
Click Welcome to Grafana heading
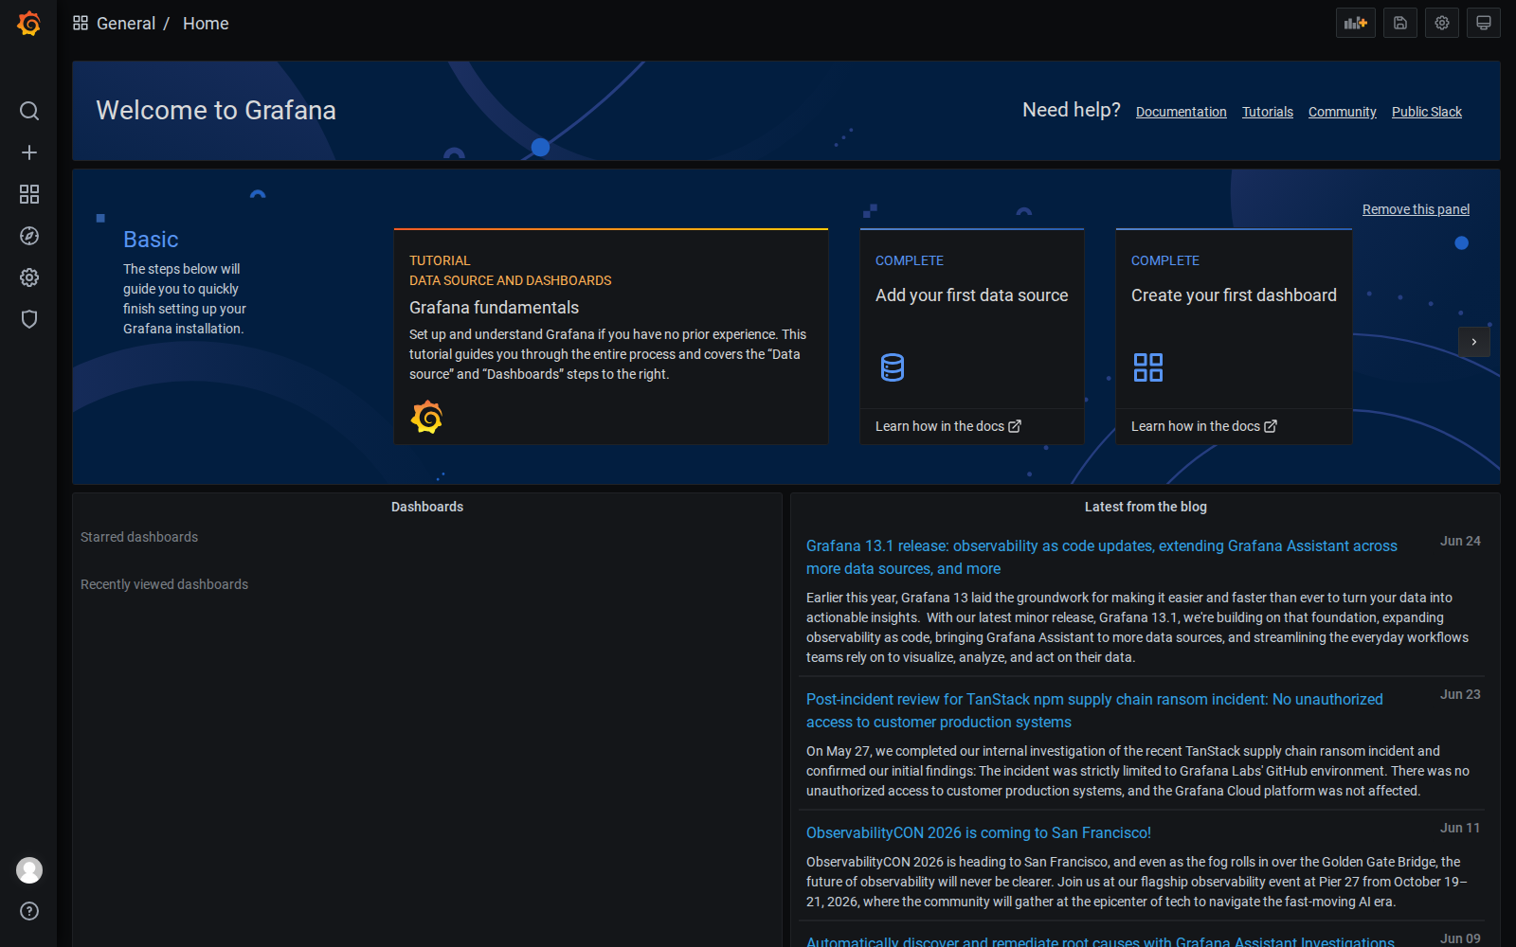(x=216, y=111)
